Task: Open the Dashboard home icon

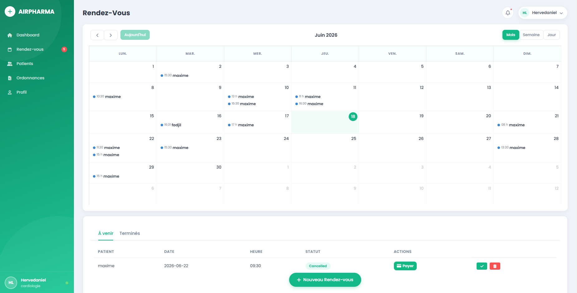Action: (10, 35)
